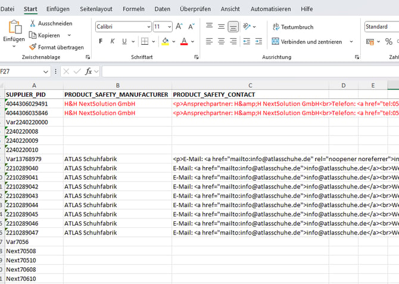Click the Einfügen paste icon
399x284 pixels.
point(14,27)
